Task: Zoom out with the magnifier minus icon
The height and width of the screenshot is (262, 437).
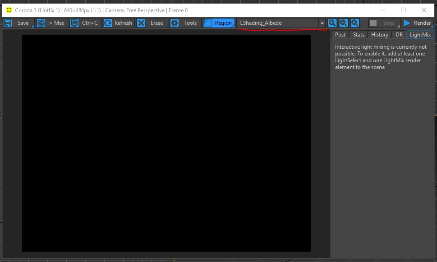Action: tap(343, 23)
